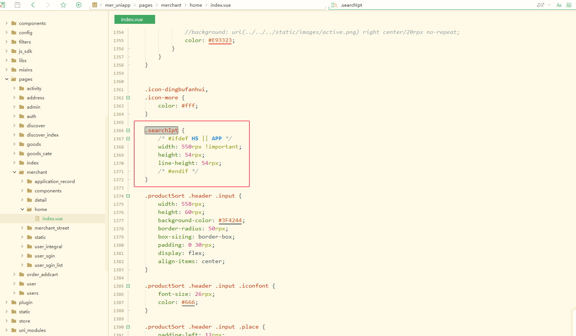Select the mixins folder

click(26, 70)
